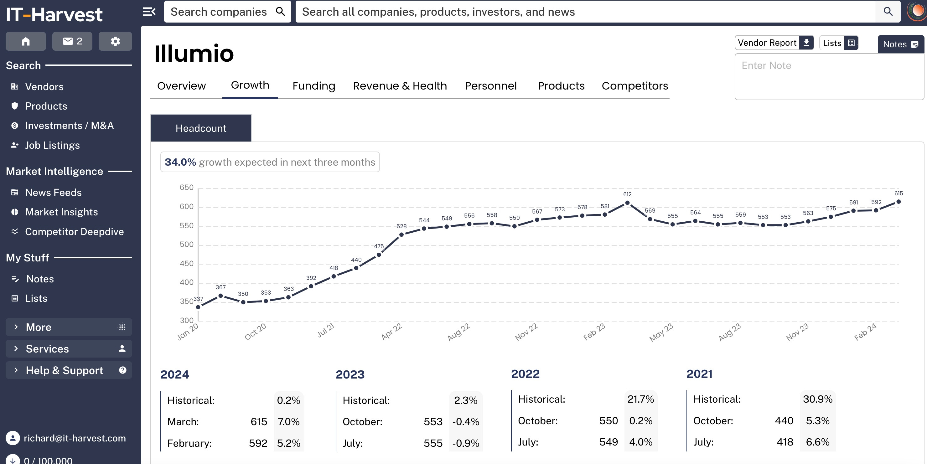927x464 pixels.
Task: Click the Vendors building icon
Action: 15,86
